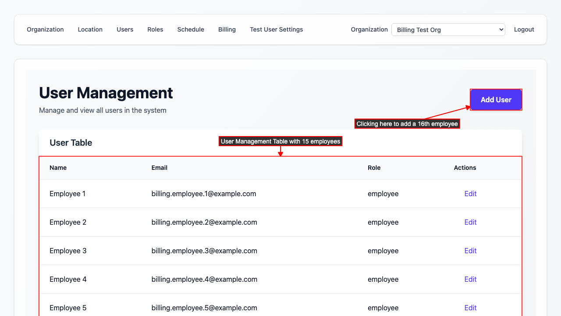Select billing.employee.1@example.com email cell

204,194
